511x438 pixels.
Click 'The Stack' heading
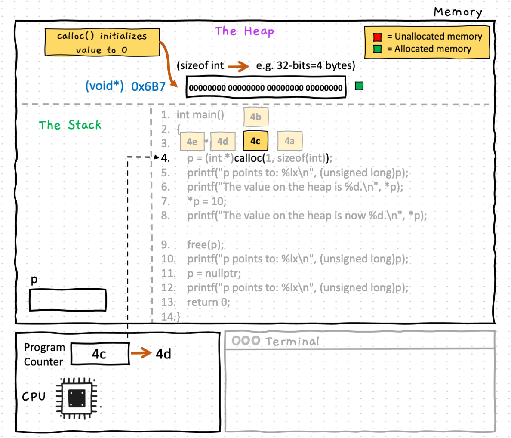[x=70, y=125]
